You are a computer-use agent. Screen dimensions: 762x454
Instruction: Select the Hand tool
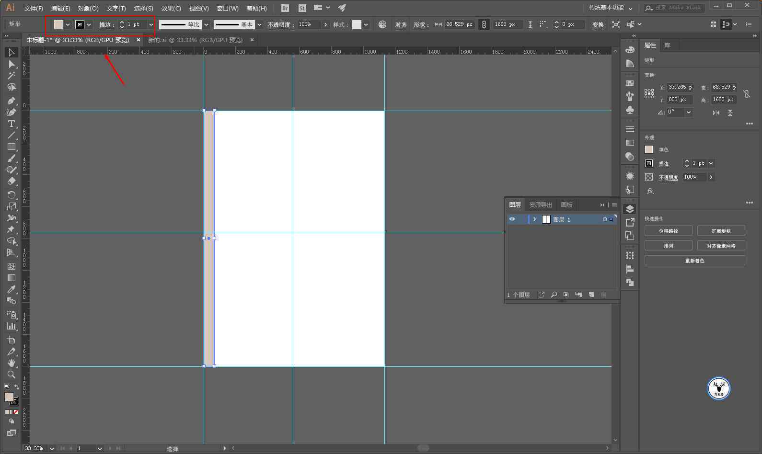(12, 363)
